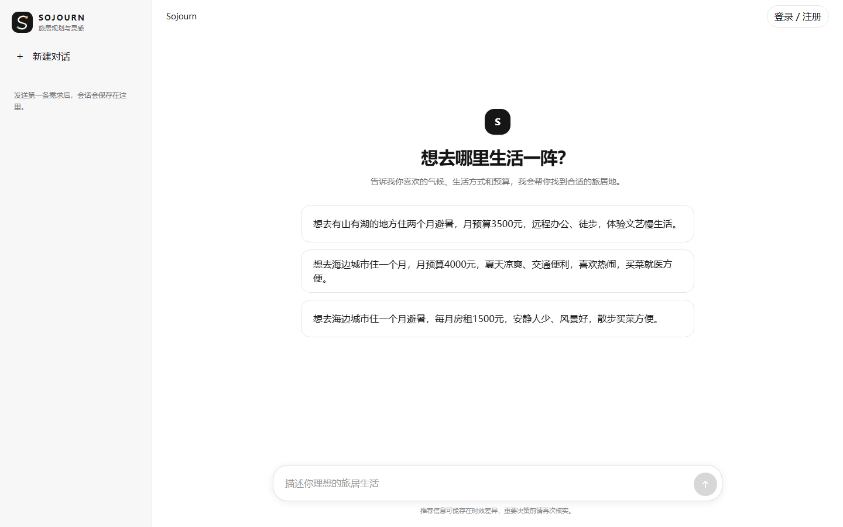Screen dimensions: 843x527
Task: Click the SOJOURN brand name in sidebar
Action: 61,18
